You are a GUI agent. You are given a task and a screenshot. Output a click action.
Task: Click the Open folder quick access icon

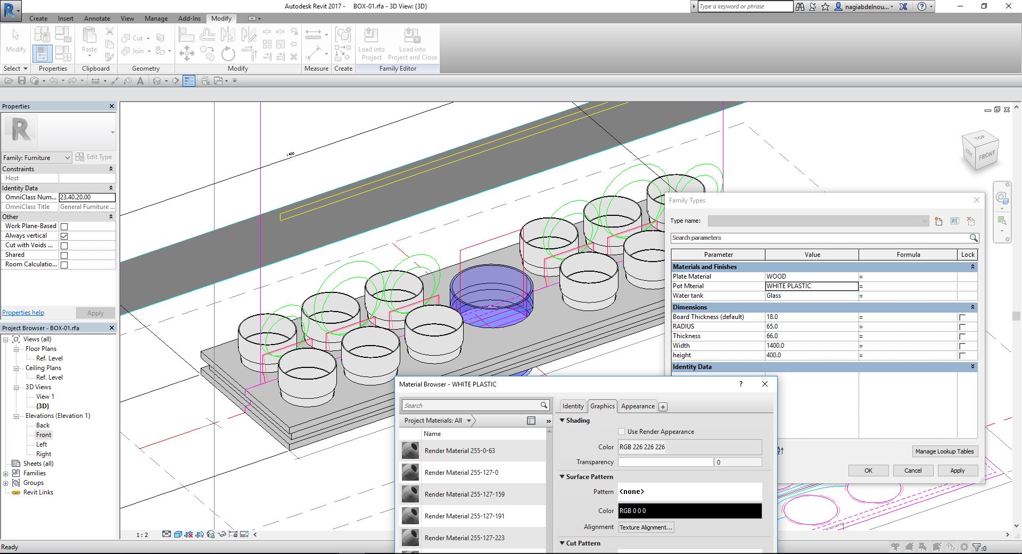(9, 81)
